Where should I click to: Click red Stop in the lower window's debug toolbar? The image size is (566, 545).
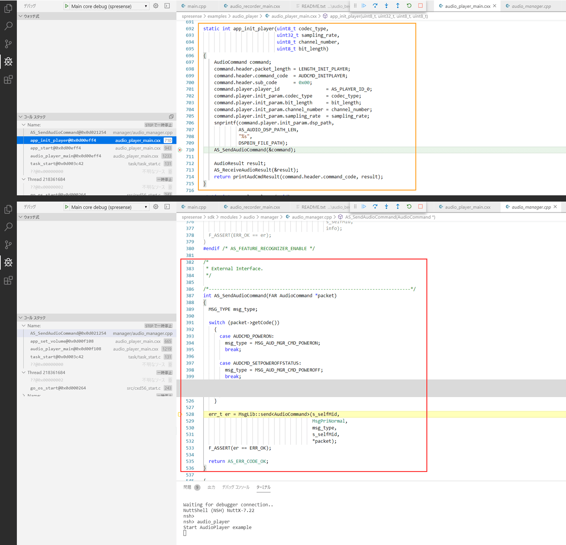pyautogui.click(x=420, y=207)
